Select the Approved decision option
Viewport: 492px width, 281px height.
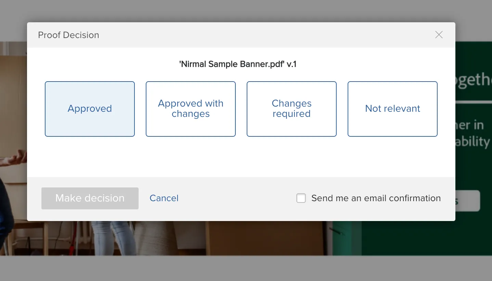[x=90, y=109]
